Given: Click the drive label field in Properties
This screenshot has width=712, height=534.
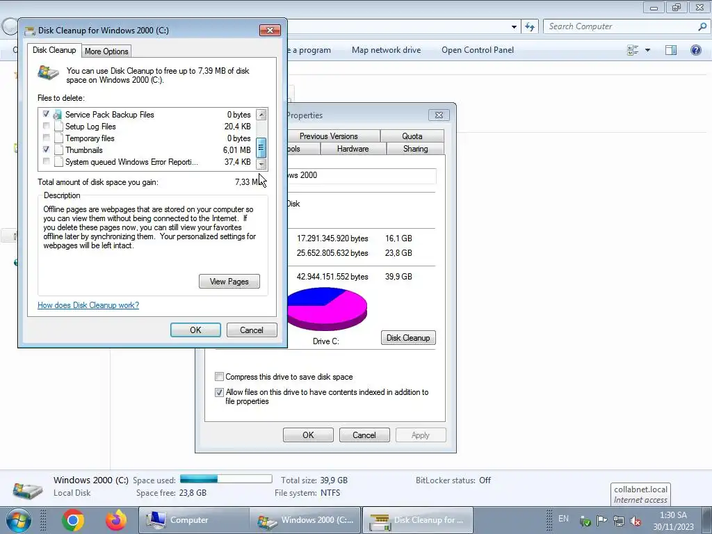Looking at the screenshot, I should (x=362, y=176).
